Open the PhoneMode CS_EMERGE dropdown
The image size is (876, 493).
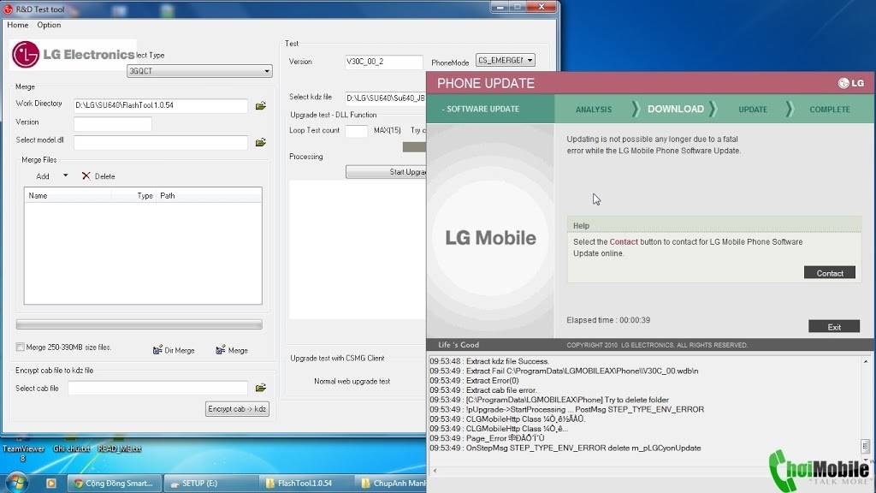click(x=505, y=60)
